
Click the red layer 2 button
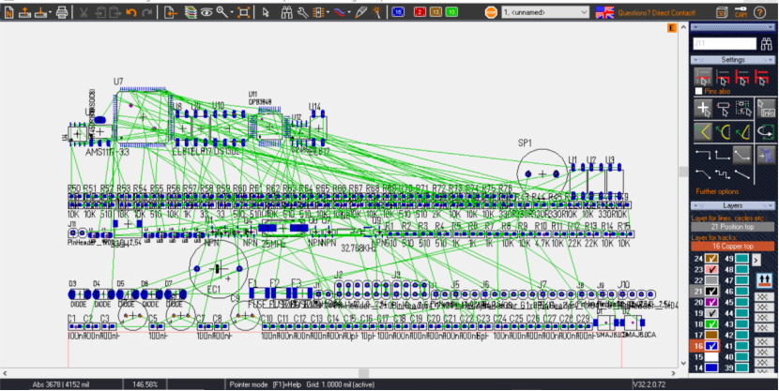(x=420, y=12)
